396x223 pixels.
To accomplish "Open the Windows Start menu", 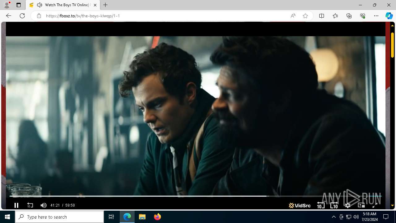I will click(x=7, y=217).
